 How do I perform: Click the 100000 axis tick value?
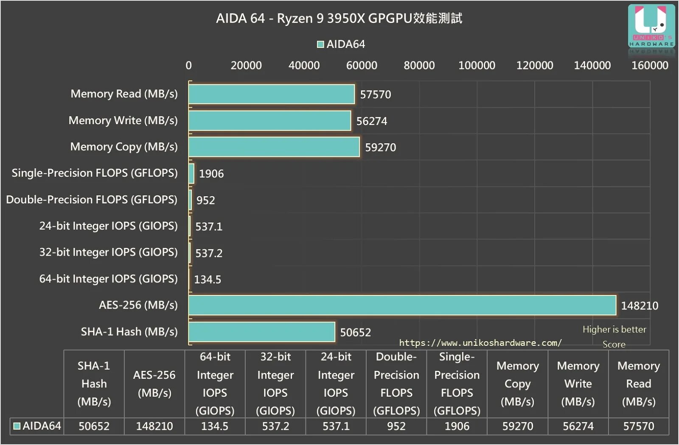tap(477, 65)
